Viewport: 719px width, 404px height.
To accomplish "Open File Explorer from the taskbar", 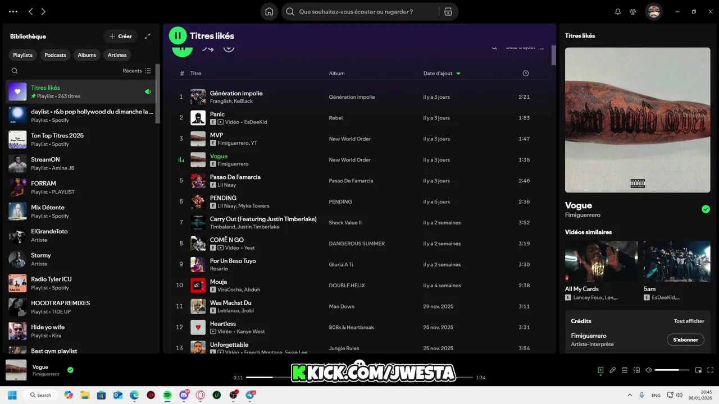I will (x=85, y=395).
